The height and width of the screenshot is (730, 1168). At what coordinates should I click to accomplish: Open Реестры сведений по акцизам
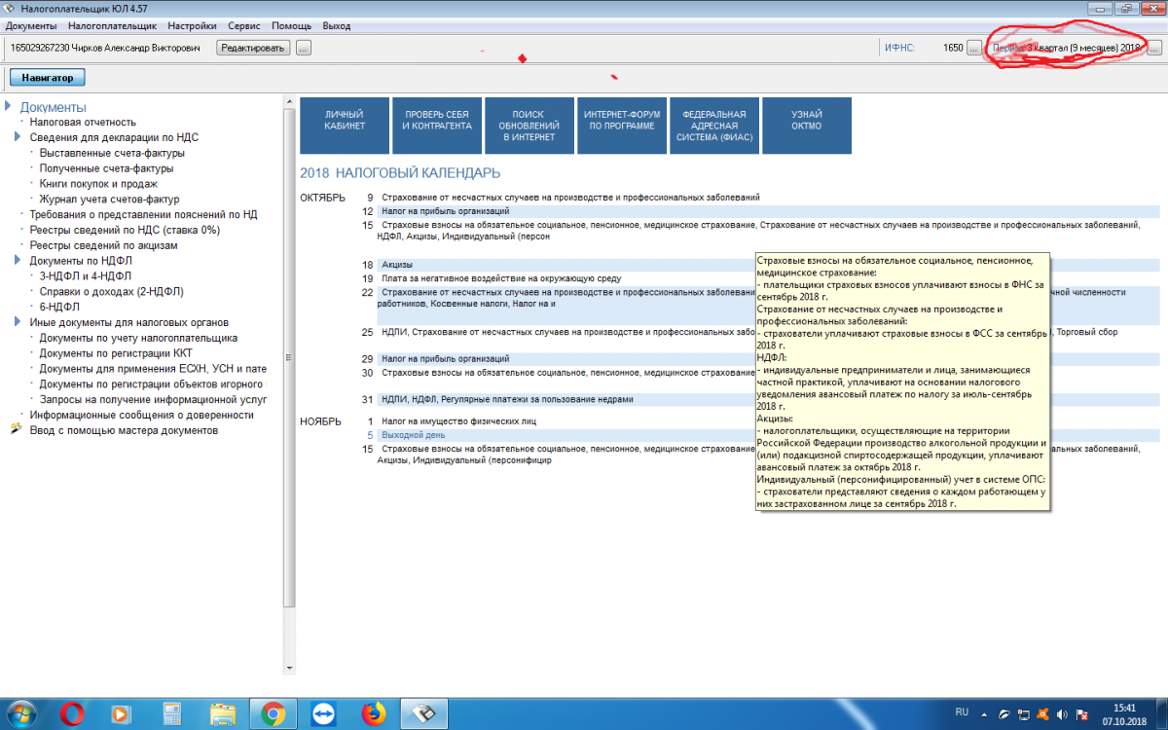(103, 245)
